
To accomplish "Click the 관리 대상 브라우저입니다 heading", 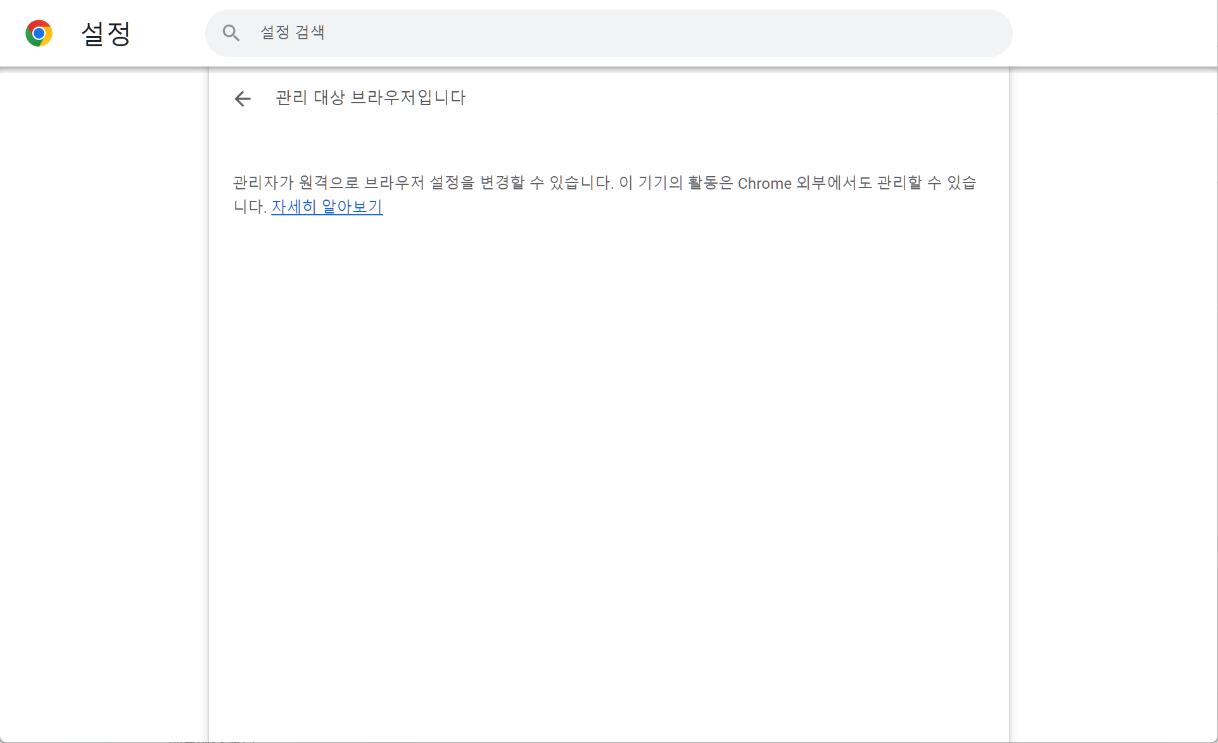I will [371, 98].
